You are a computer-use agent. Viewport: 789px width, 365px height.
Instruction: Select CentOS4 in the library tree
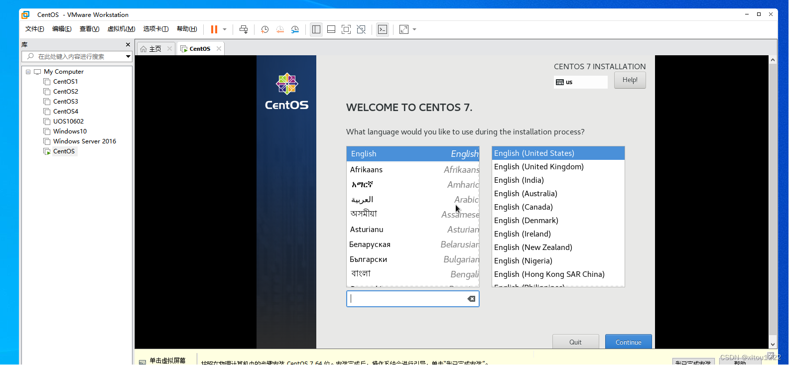66,112
